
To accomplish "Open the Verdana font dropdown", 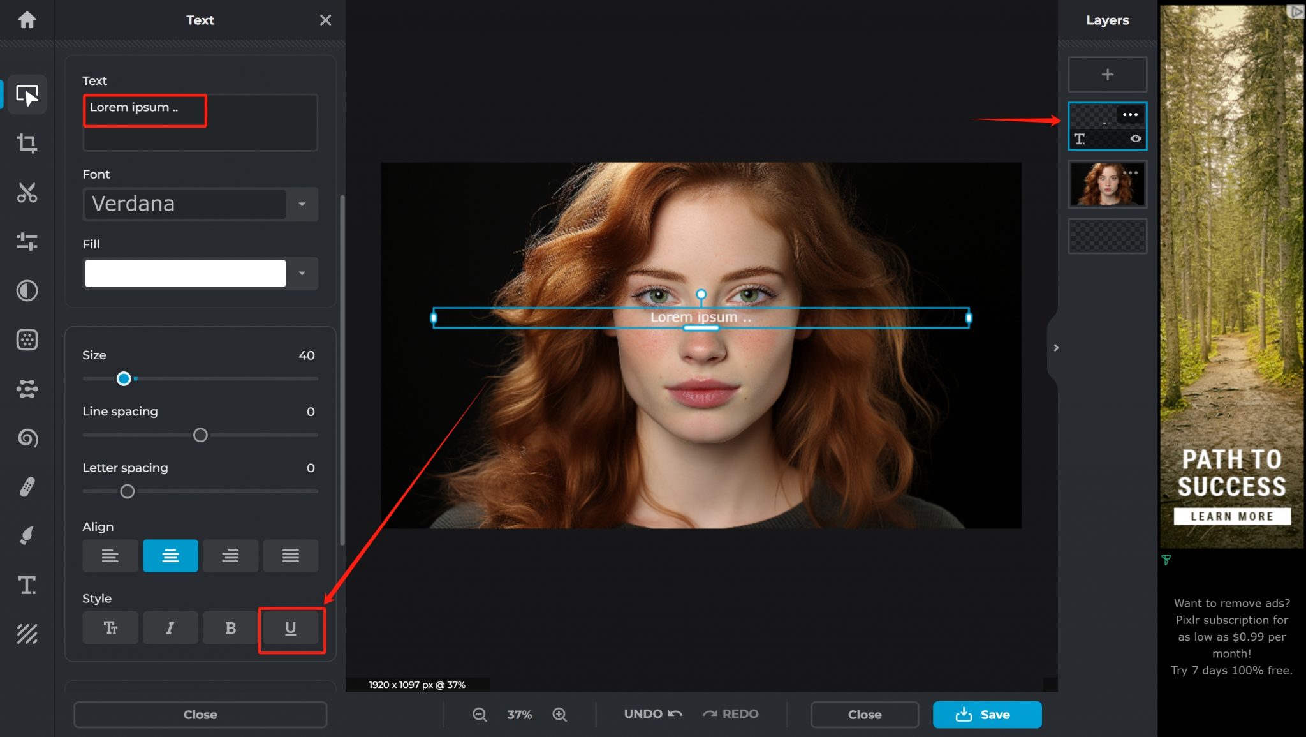I will pyautogui.click(x=302, y=204).
